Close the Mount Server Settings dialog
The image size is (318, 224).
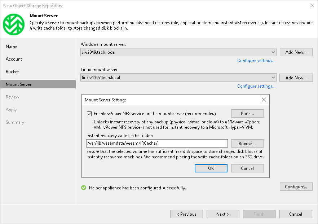click(264, 100)
